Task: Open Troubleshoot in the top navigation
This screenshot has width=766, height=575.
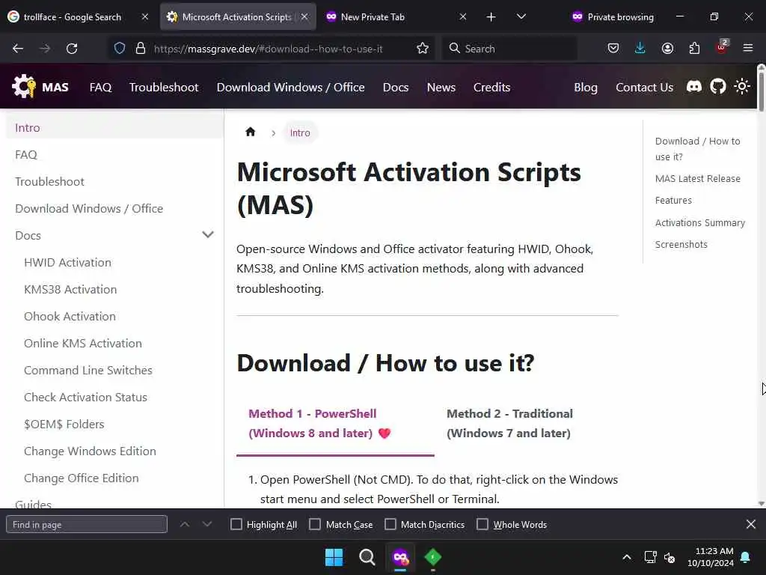Action: (164, 87)
